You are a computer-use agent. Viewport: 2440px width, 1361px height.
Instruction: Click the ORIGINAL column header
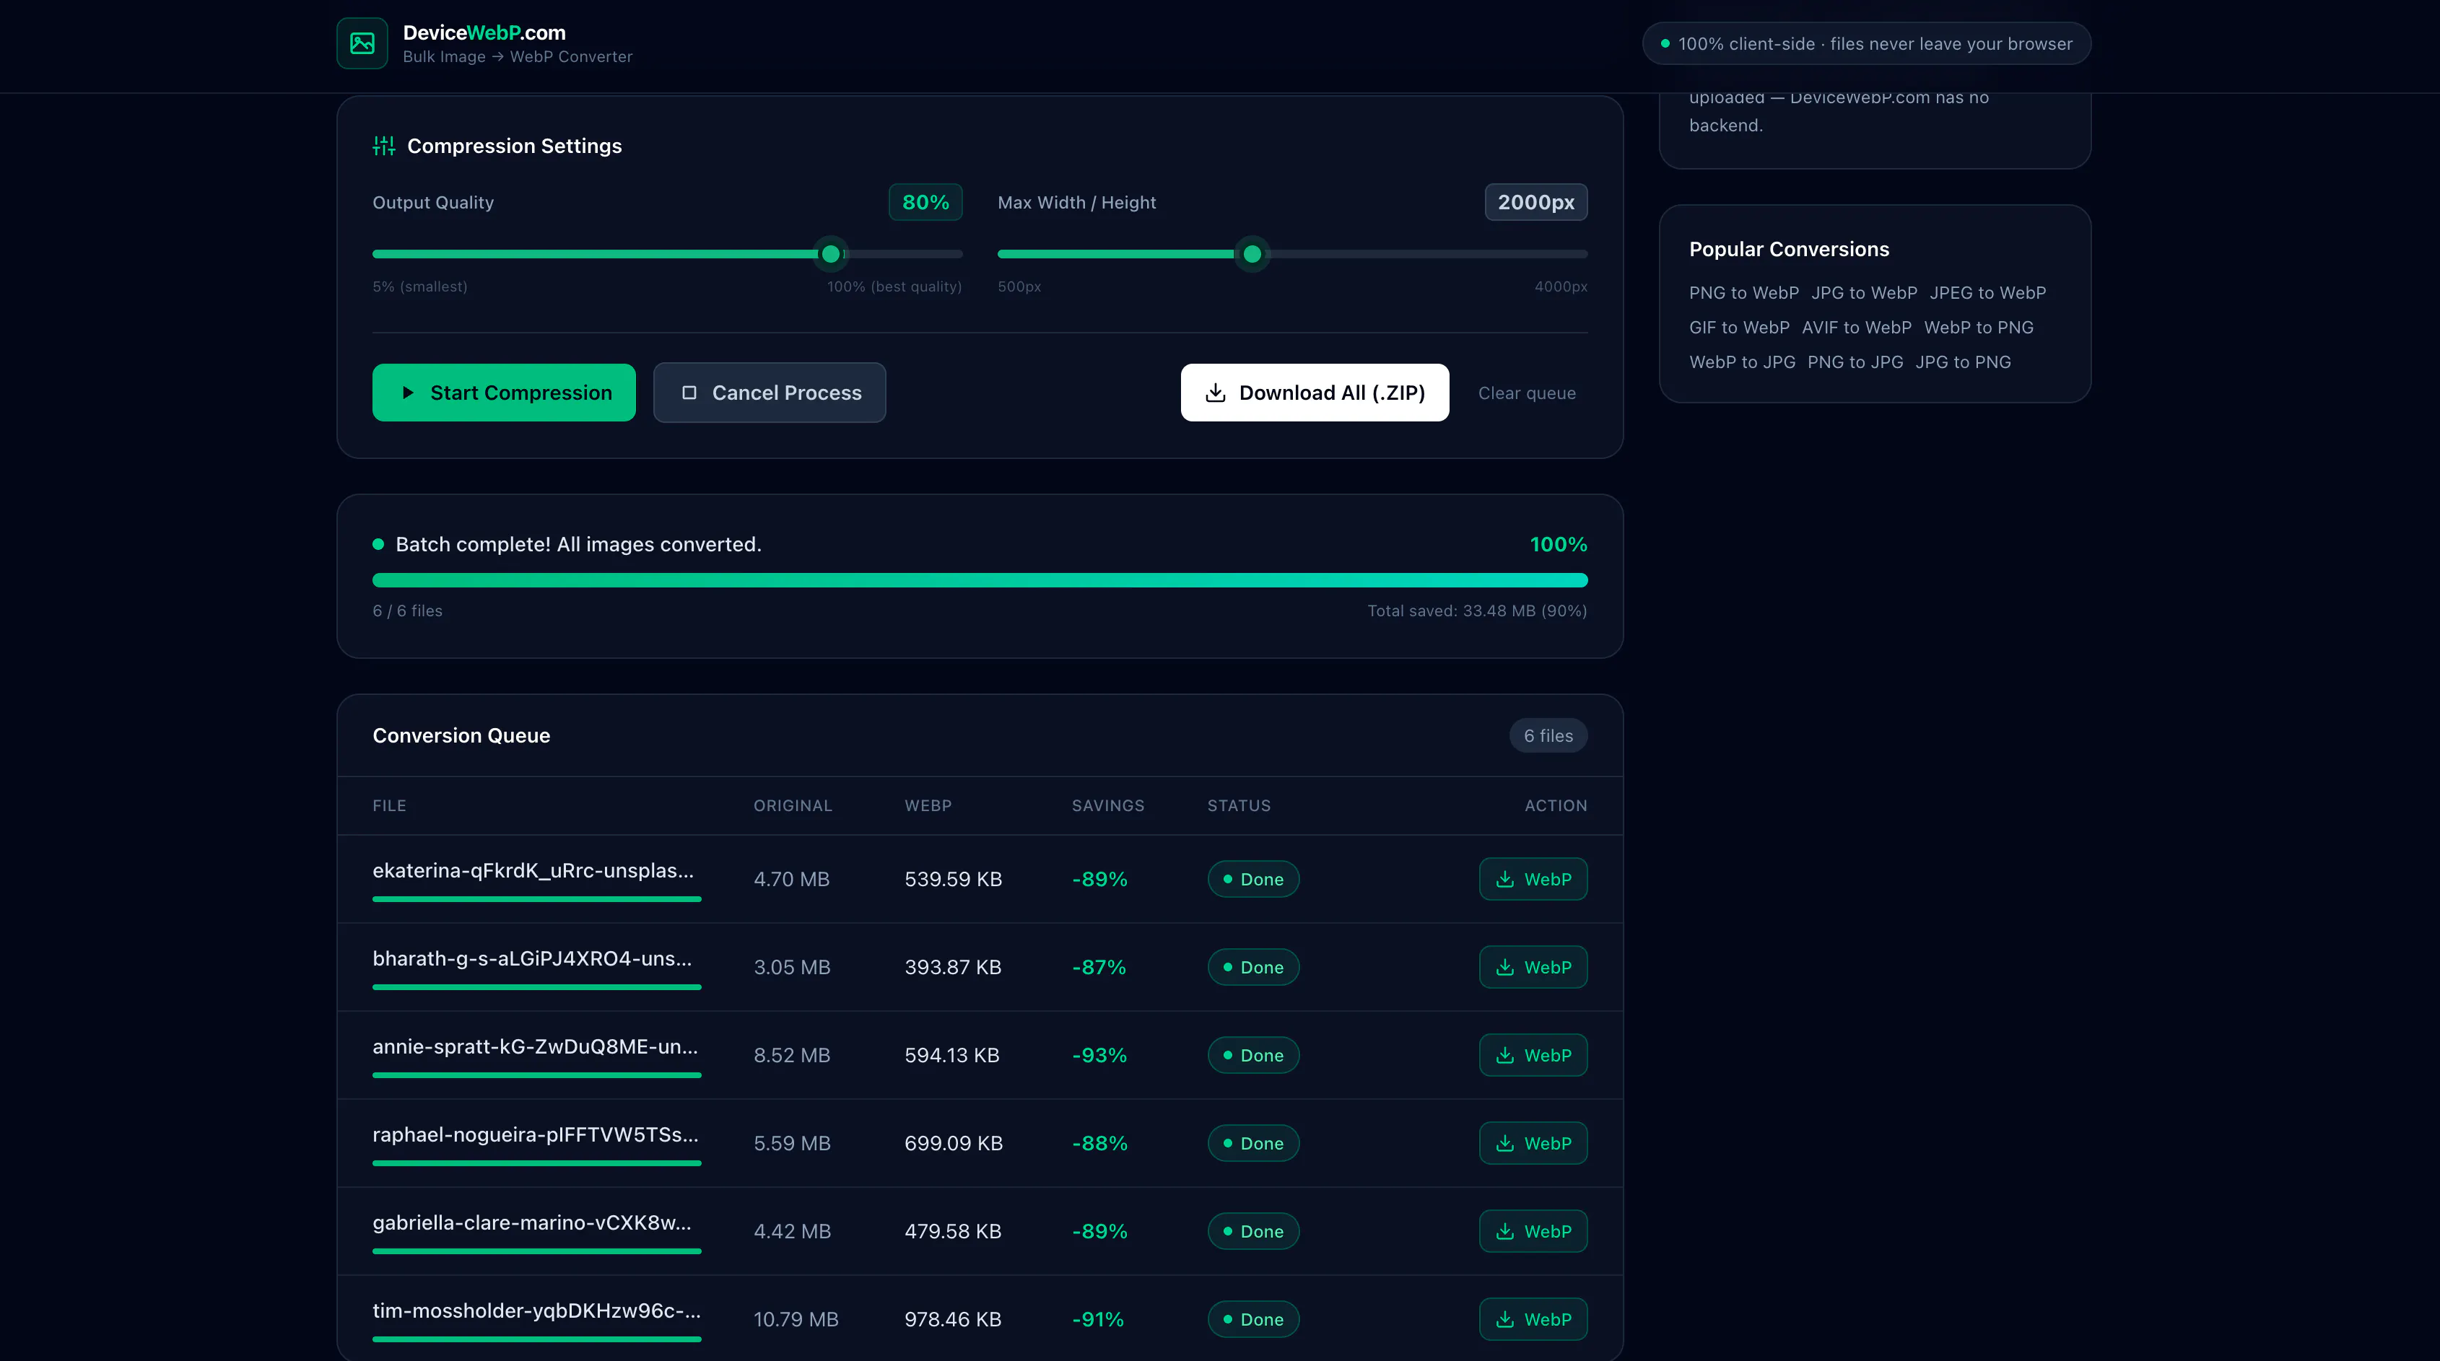[793, 806]
